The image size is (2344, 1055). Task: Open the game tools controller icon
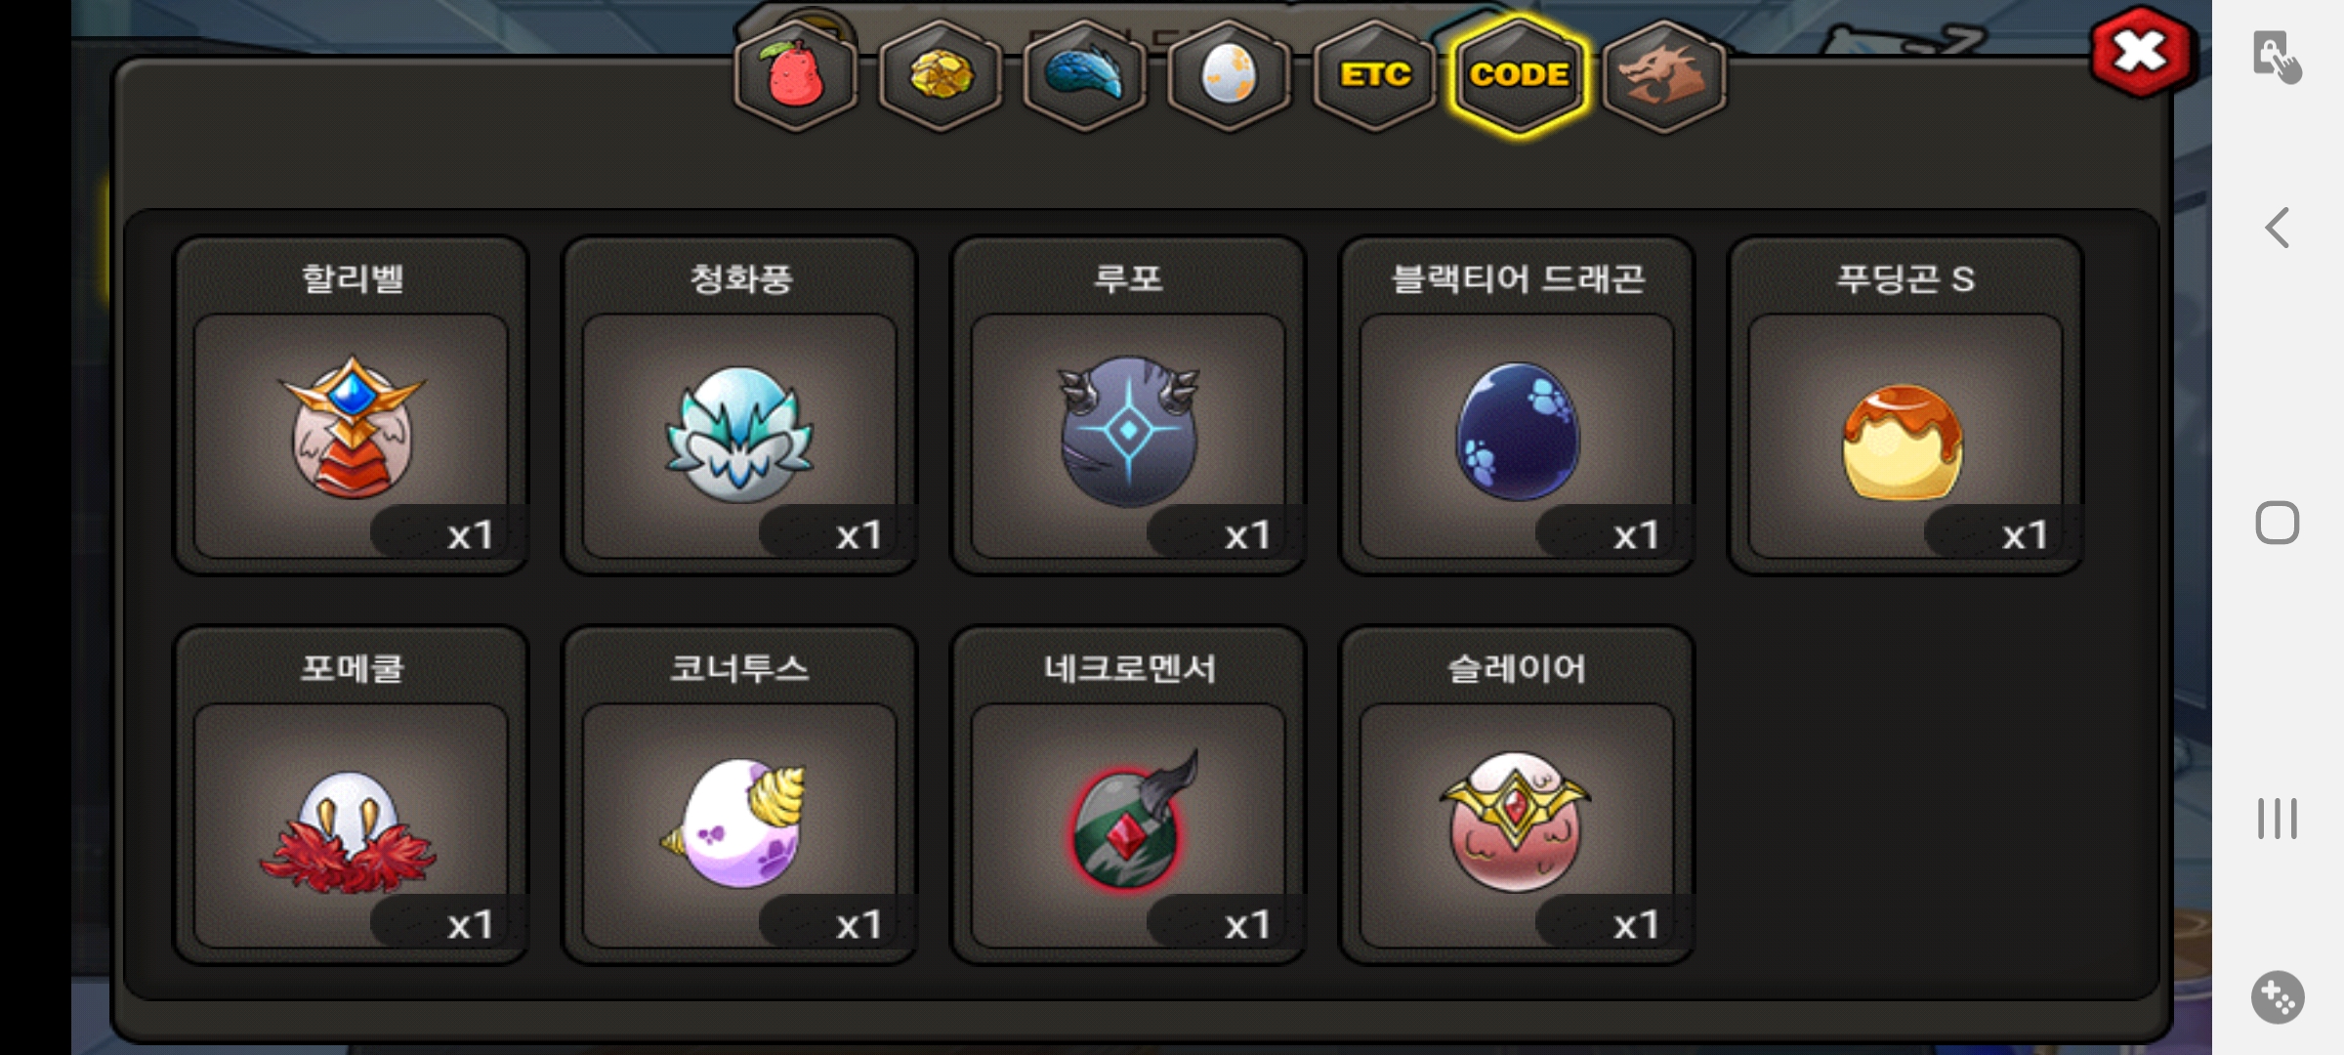click(x=2278, y=997)
